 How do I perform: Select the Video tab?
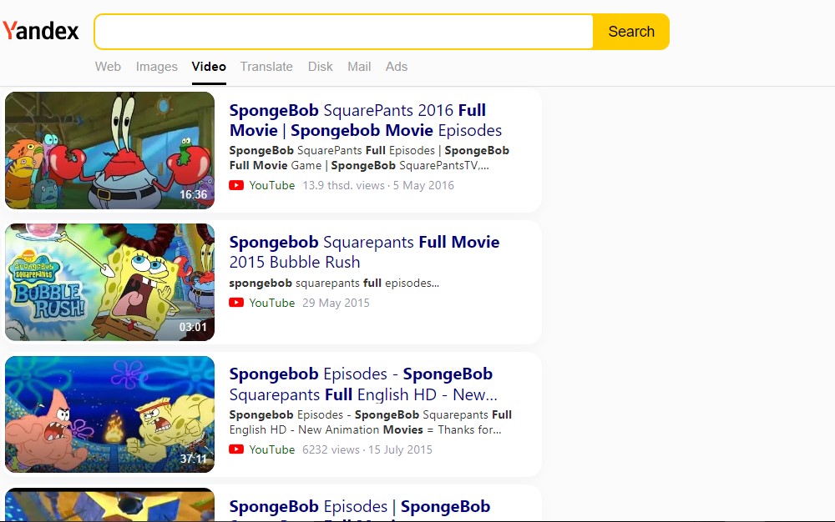208,67
